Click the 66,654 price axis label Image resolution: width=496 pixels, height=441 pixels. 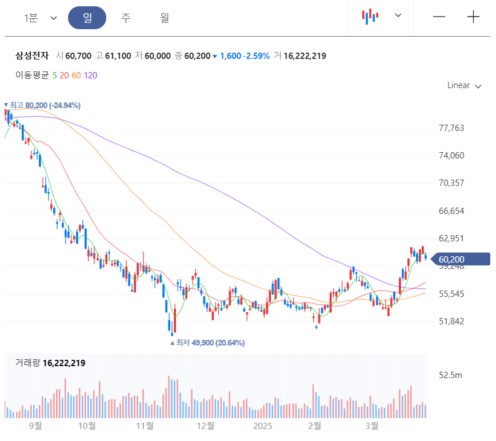point(451,211)
